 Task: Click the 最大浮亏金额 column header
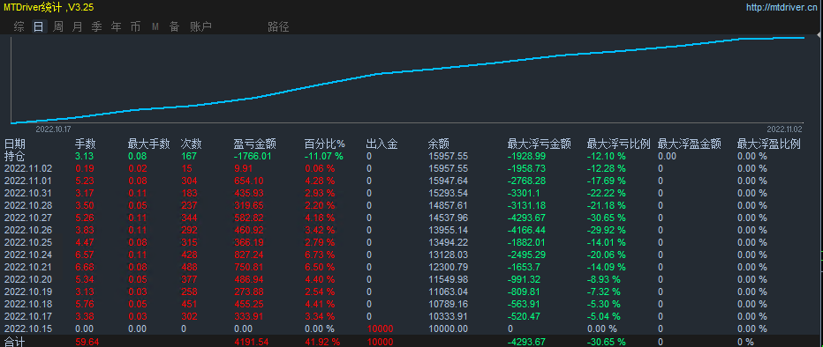539,144
